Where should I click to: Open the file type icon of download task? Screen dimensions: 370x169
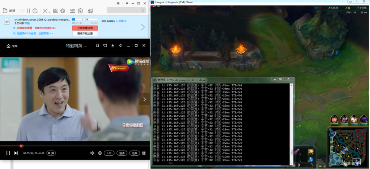[7, 22]
